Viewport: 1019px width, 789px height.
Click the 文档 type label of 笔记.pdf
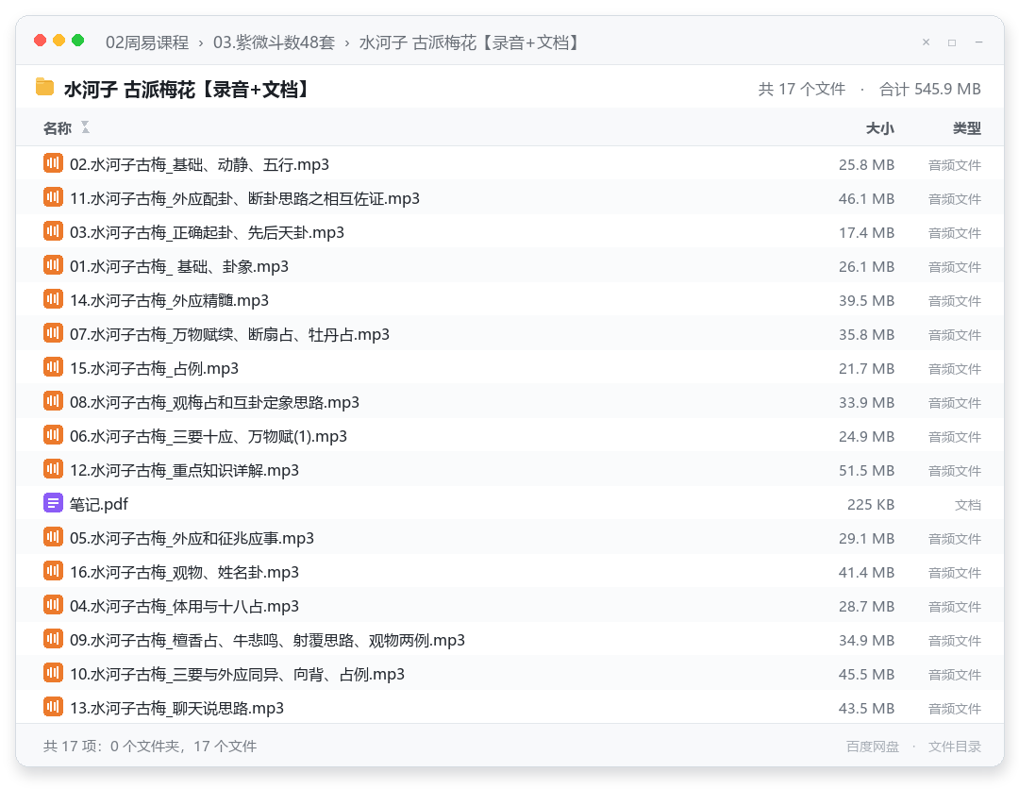968,505
